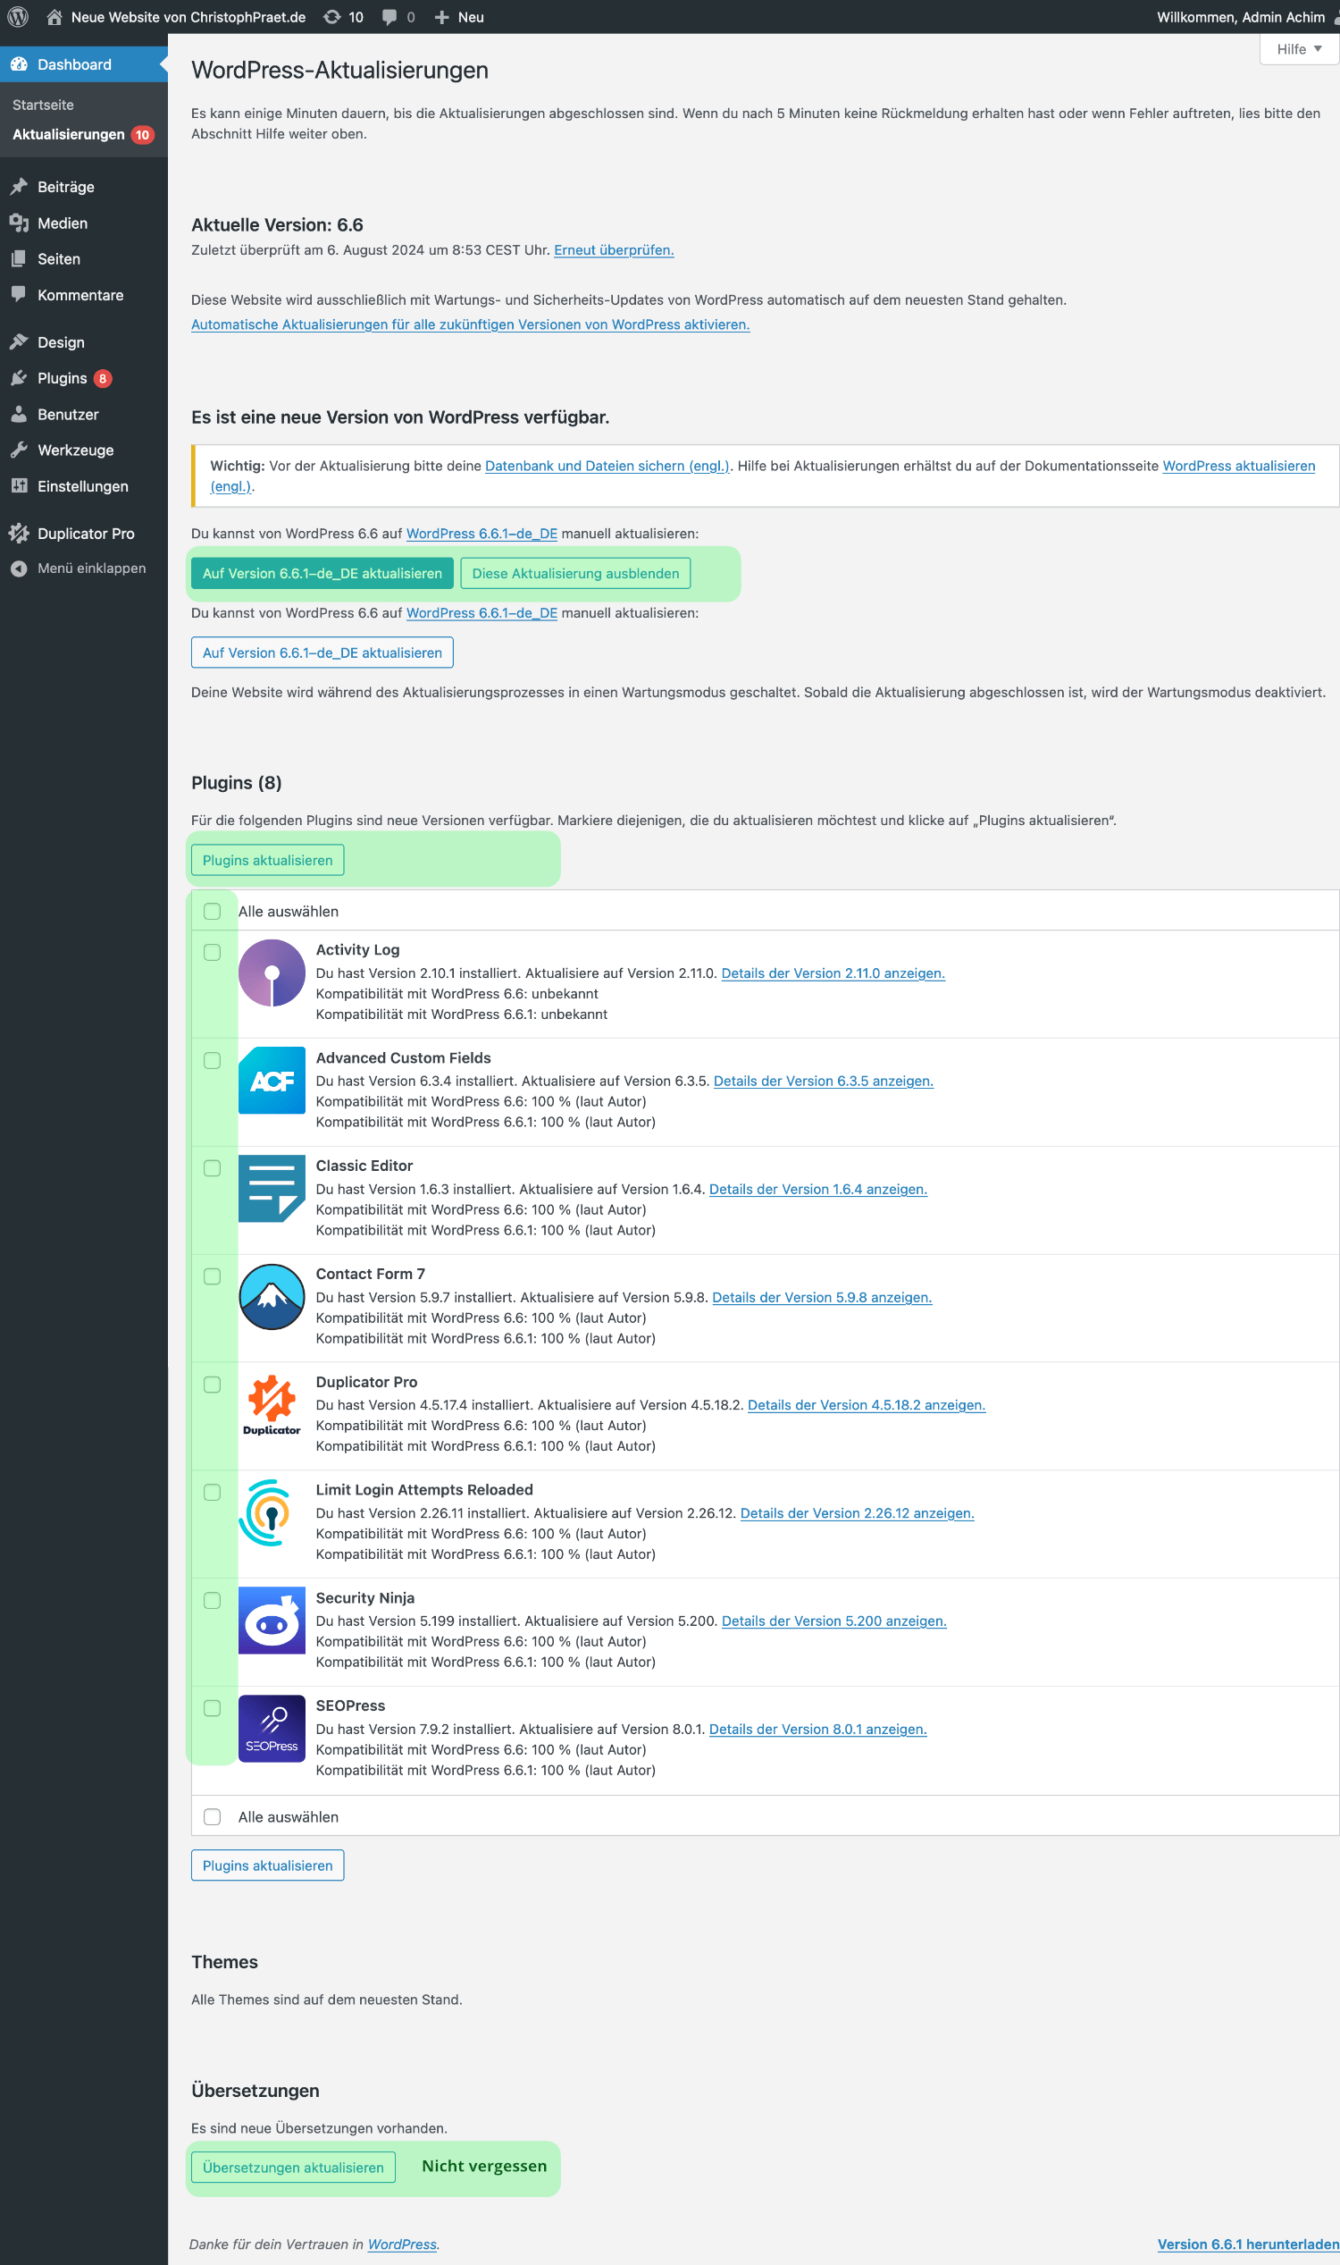Click Diese Aktualisierung ausblenden button
The image size is (1340, 2265).
575,574
